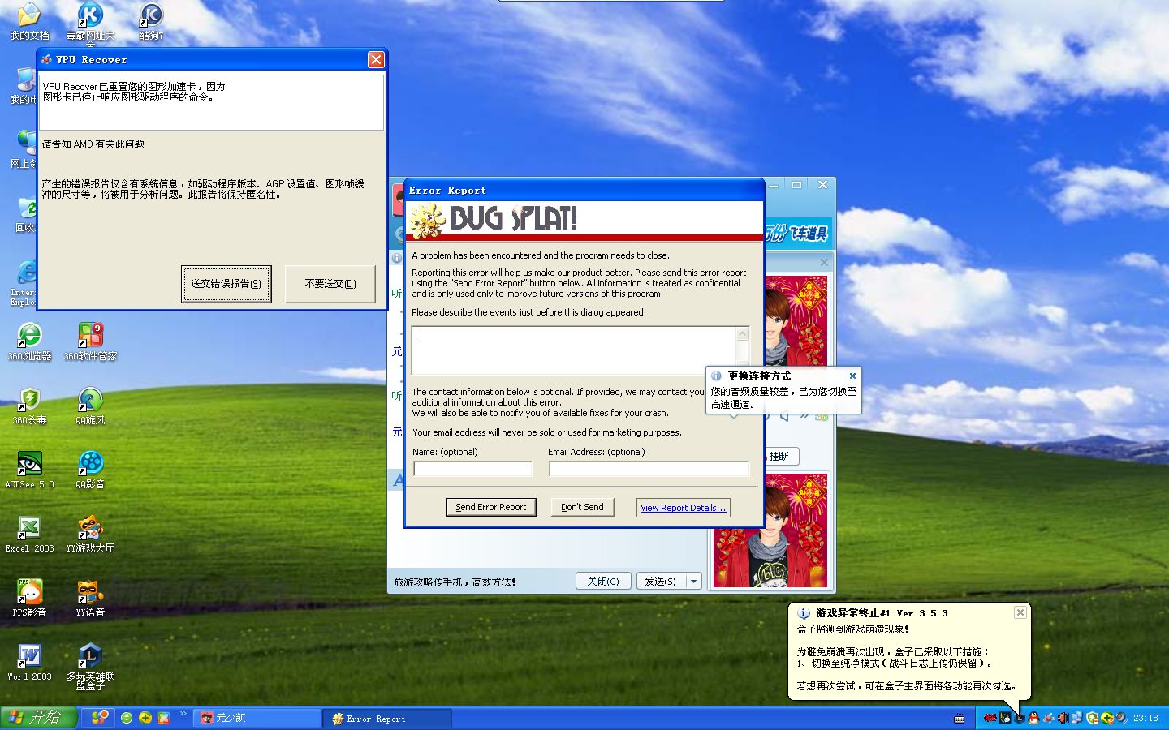Click the QQ penguin tray icon
Viewport: 1169px width, 730px height.
pos(1033,718)
